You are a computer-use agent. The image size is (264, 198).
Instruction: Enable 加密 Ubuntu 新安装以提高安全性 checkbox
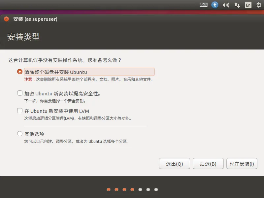[x=20, y=93]
